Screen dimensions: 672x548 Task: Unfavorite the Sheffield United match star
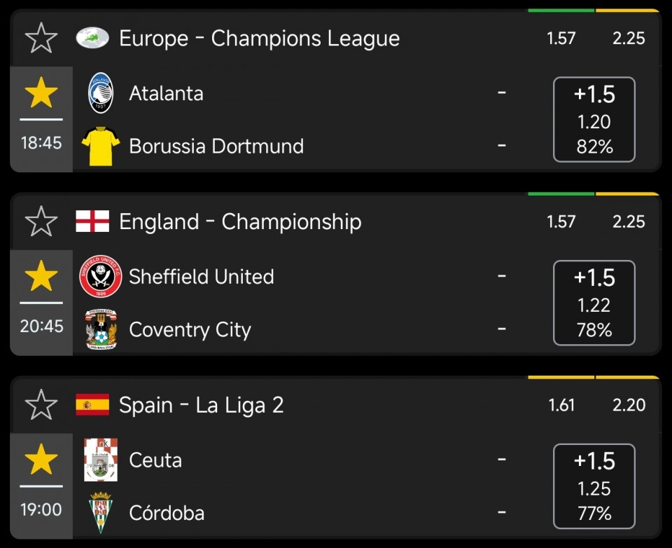(x=41, y=278)
